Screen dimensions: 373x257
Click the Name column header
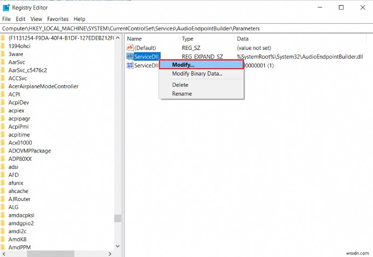click(152, 39)
